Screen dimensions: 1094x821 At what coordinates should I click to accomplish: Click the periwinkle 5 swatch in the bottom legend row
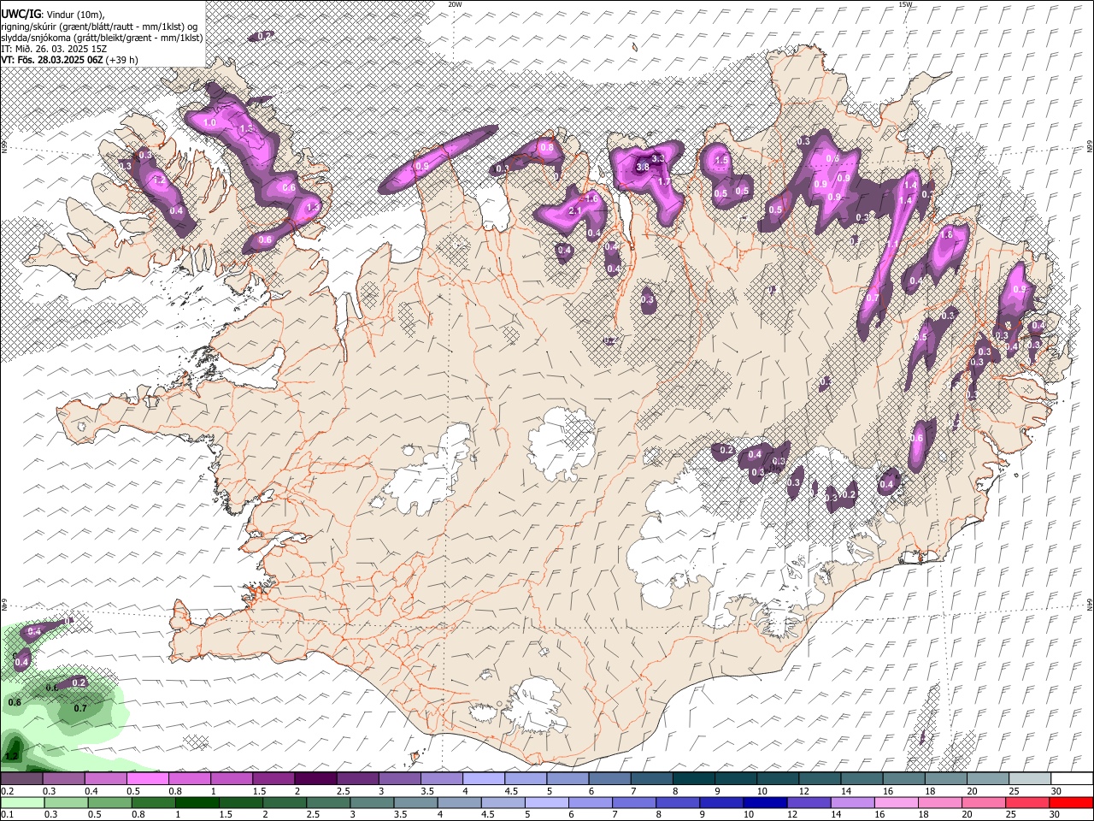point(546,802)
